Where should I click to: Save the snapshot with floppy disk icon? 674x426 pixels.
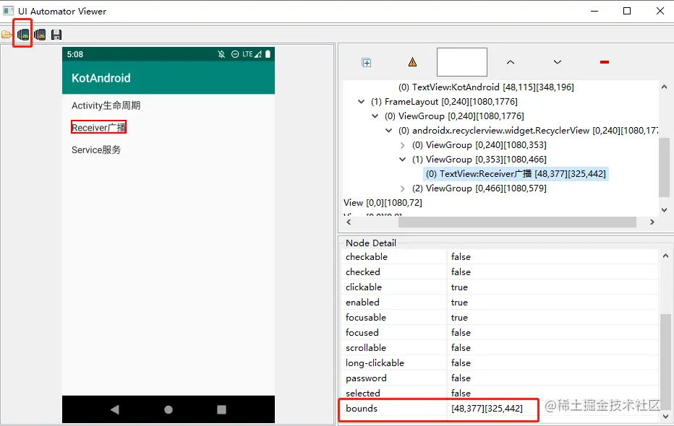click(56, 35)
